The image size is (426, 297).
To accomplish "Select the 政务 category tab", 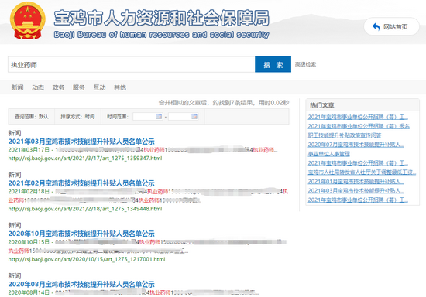I will (x=58, y=87).
